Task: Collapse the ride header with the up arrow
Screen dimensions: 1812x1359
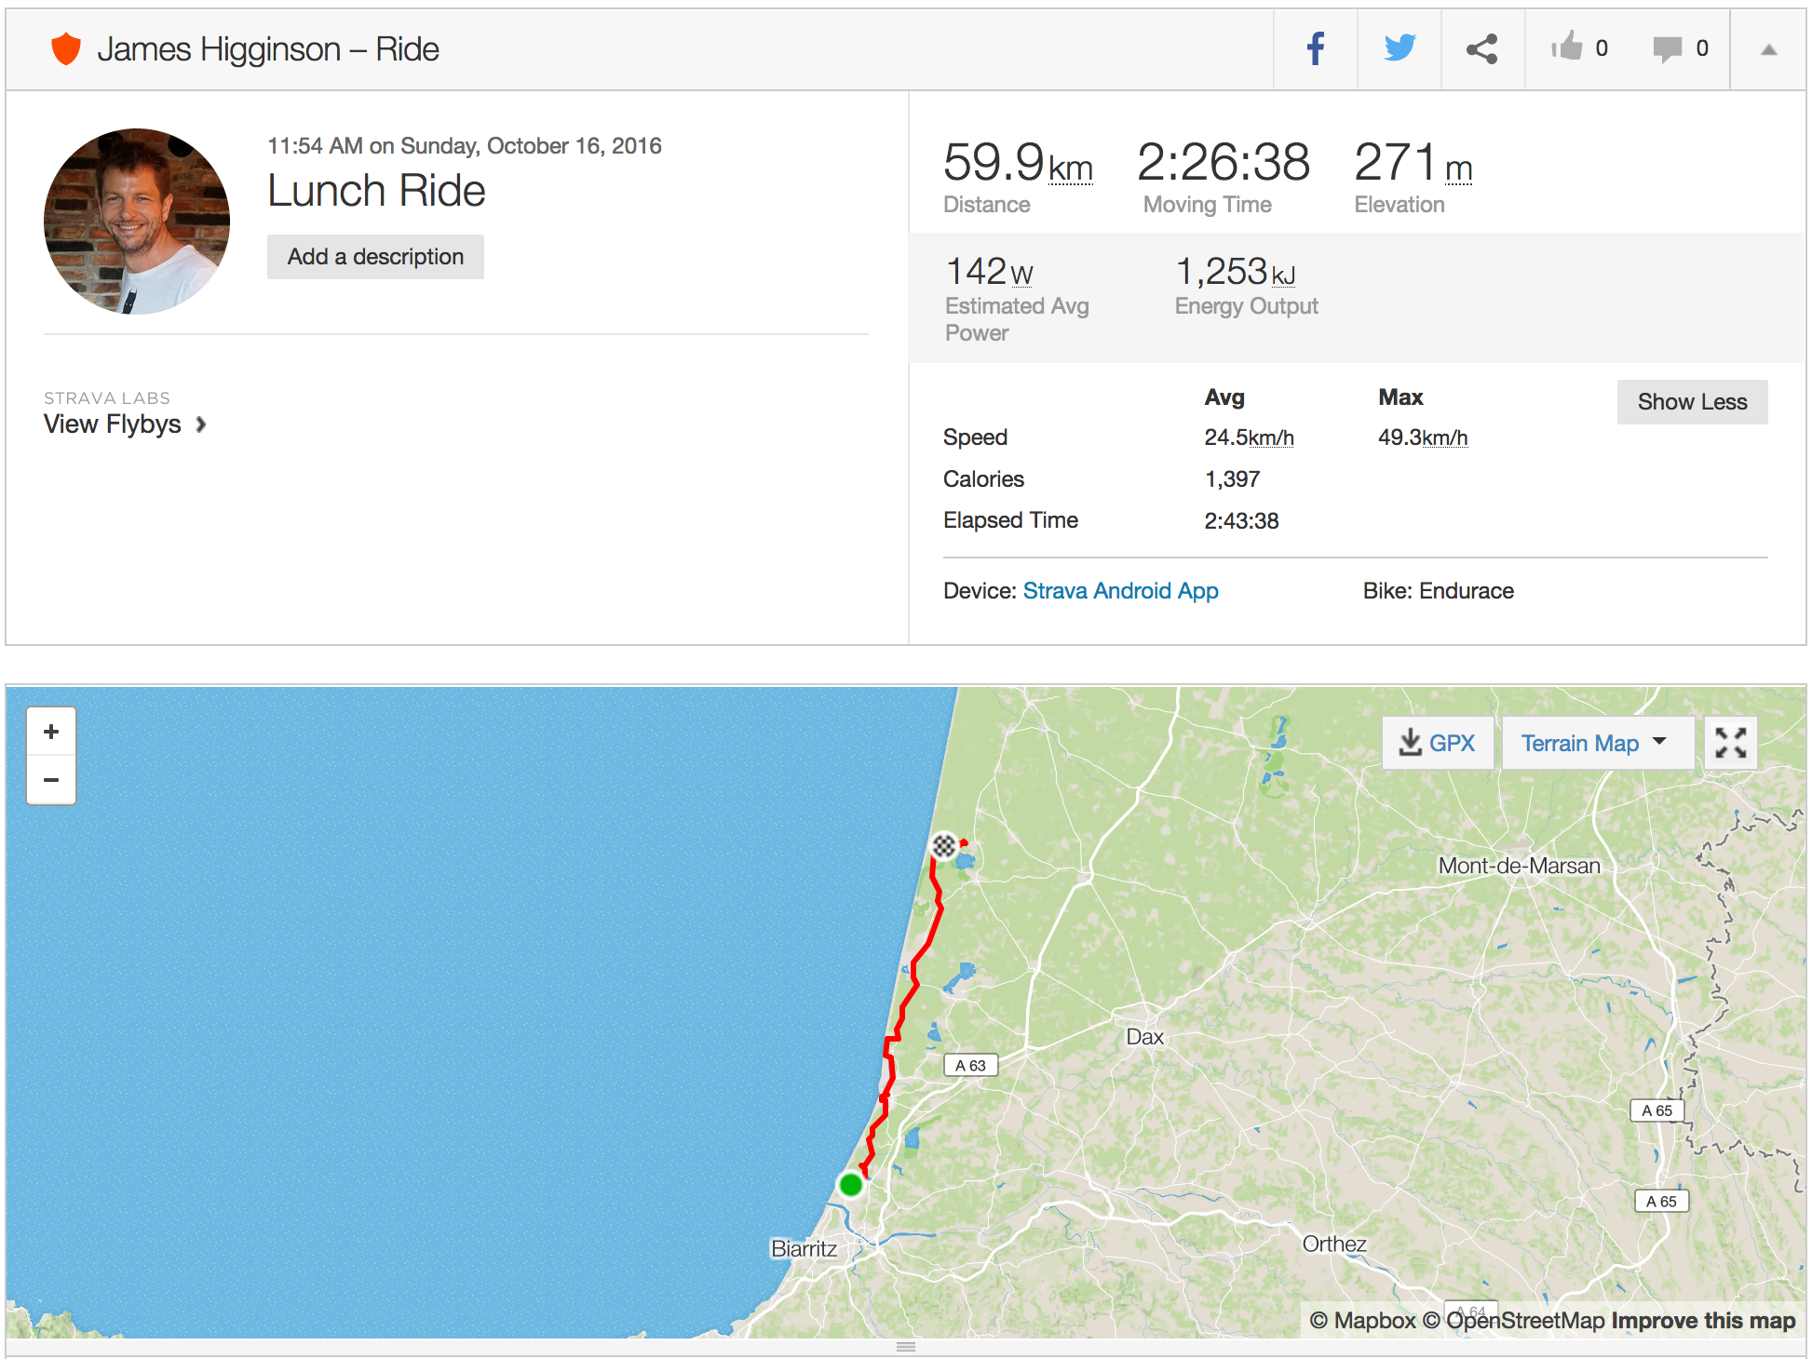Action: (1768, 50)
